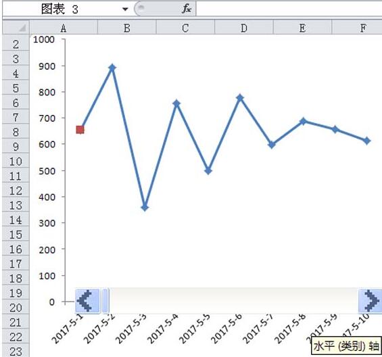Click the last data marker on the line
The height and width of the screenshot is (357, 382).
tap(367, 141)
